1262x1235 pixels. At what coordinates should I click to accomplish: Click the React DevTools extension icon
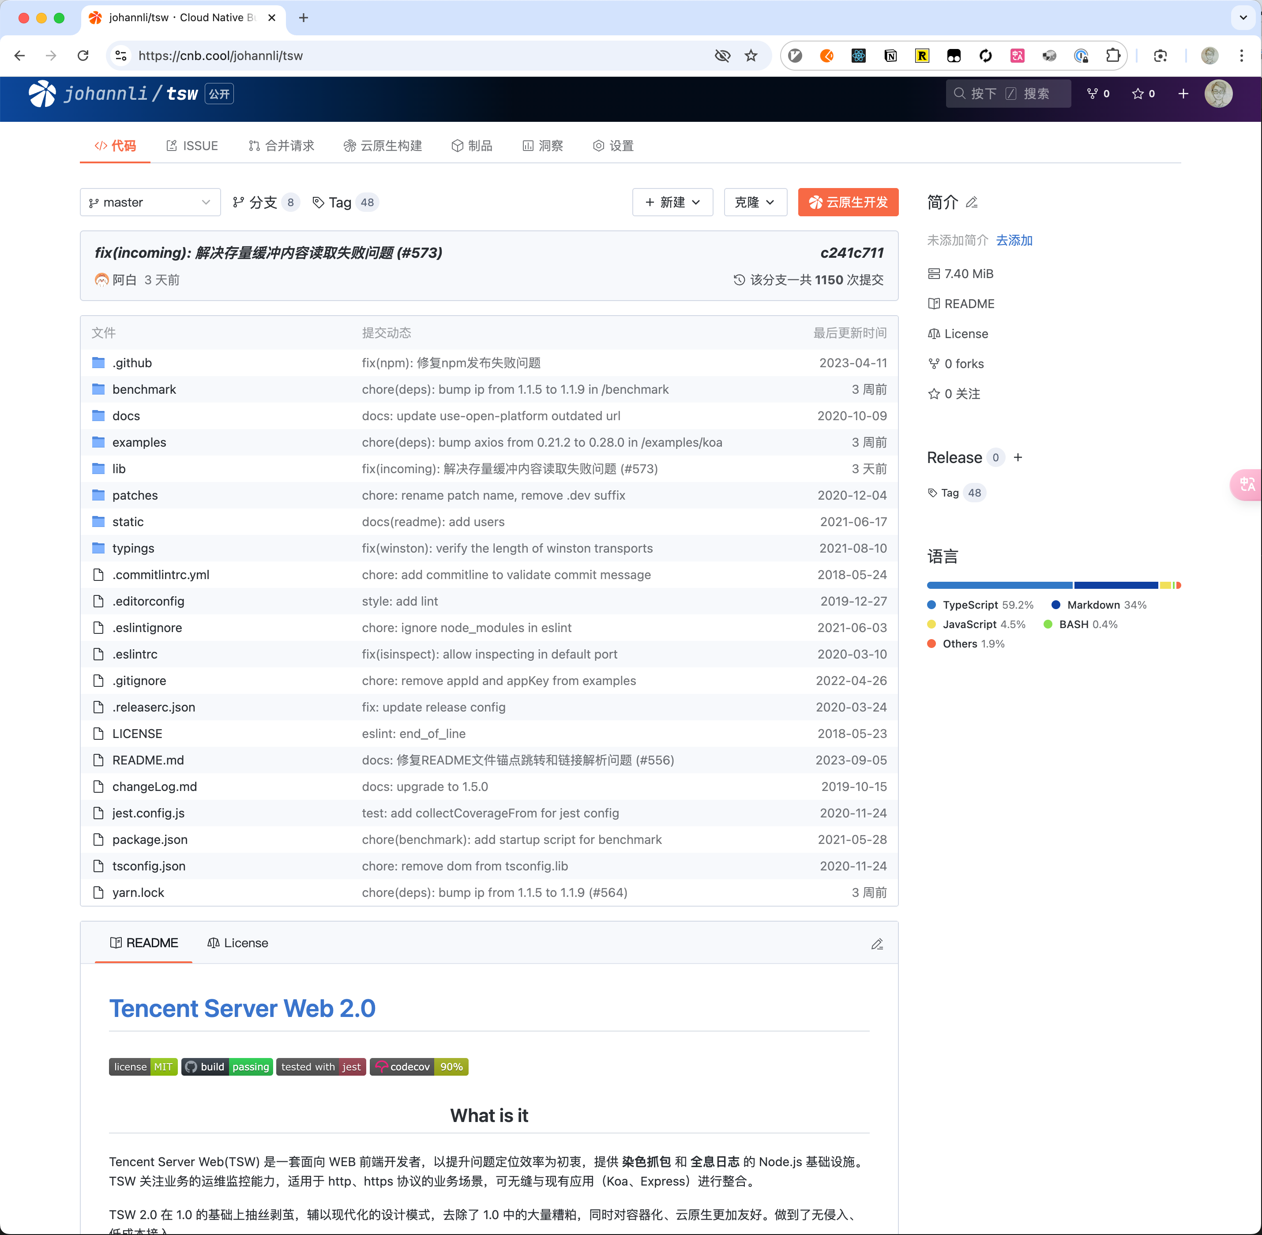click(x=859, y=56)
